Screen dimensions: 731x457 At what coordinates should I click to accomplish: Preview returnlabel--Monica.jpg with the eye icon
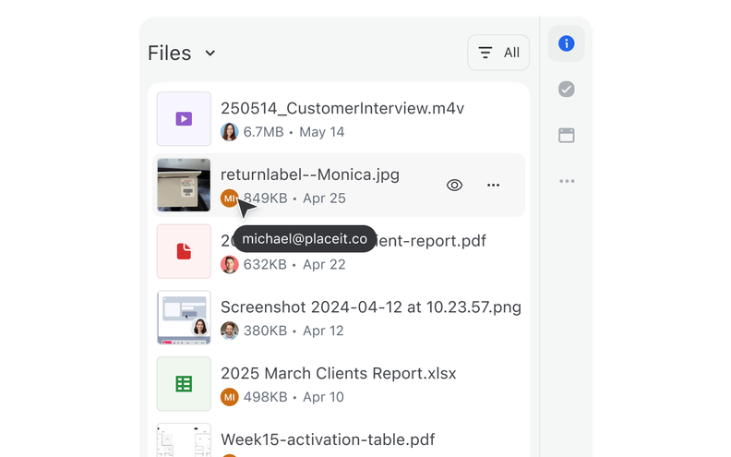(454, 186)
